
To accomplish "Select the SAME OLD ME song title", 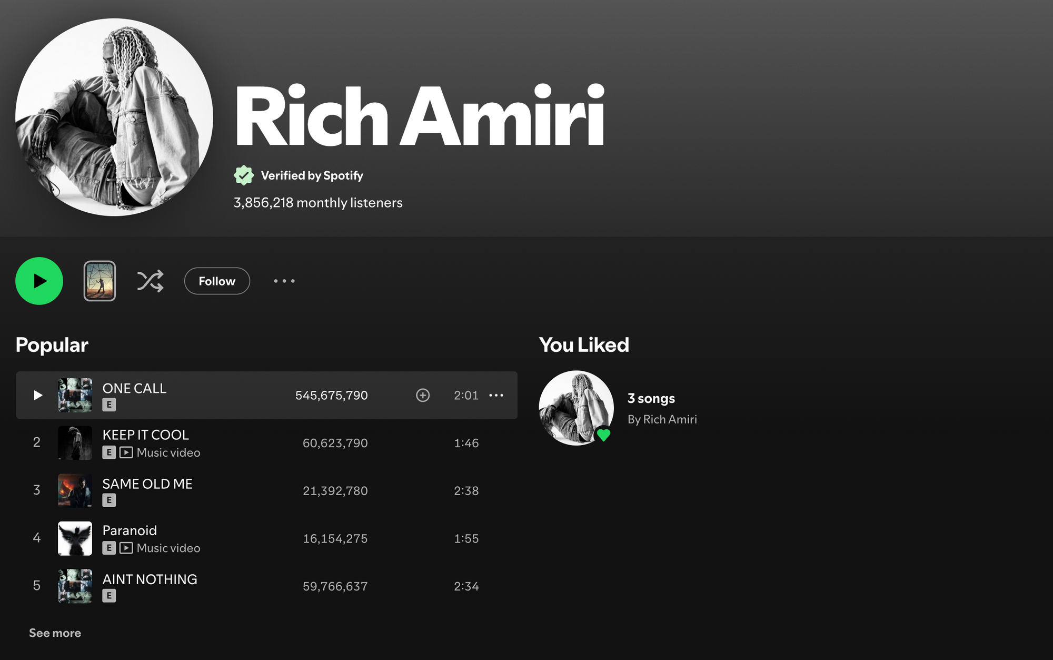I will 147,484.
